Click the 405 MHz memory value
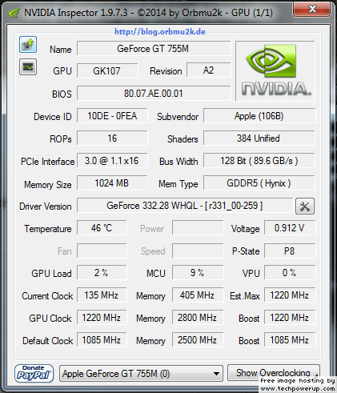 coord(198,295)
